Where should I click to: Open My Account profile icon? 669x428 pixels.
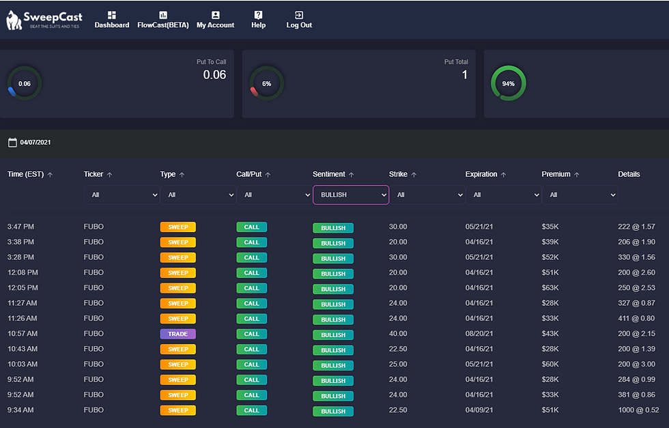pos(216,15)
